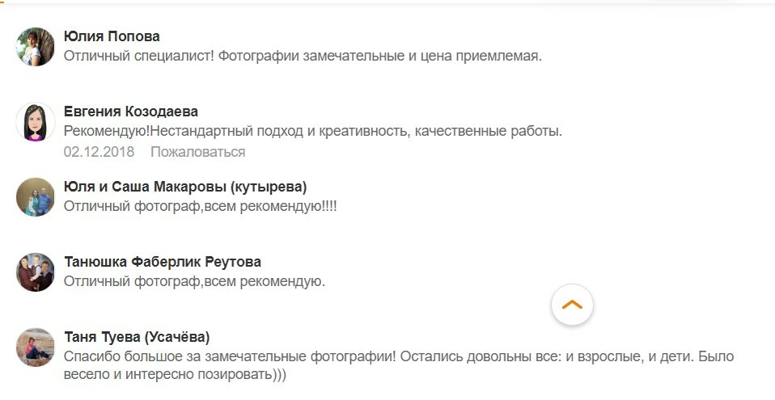Open Юля и Саша Макаровы (кутырева) profile link

click(x=185, y=187)
